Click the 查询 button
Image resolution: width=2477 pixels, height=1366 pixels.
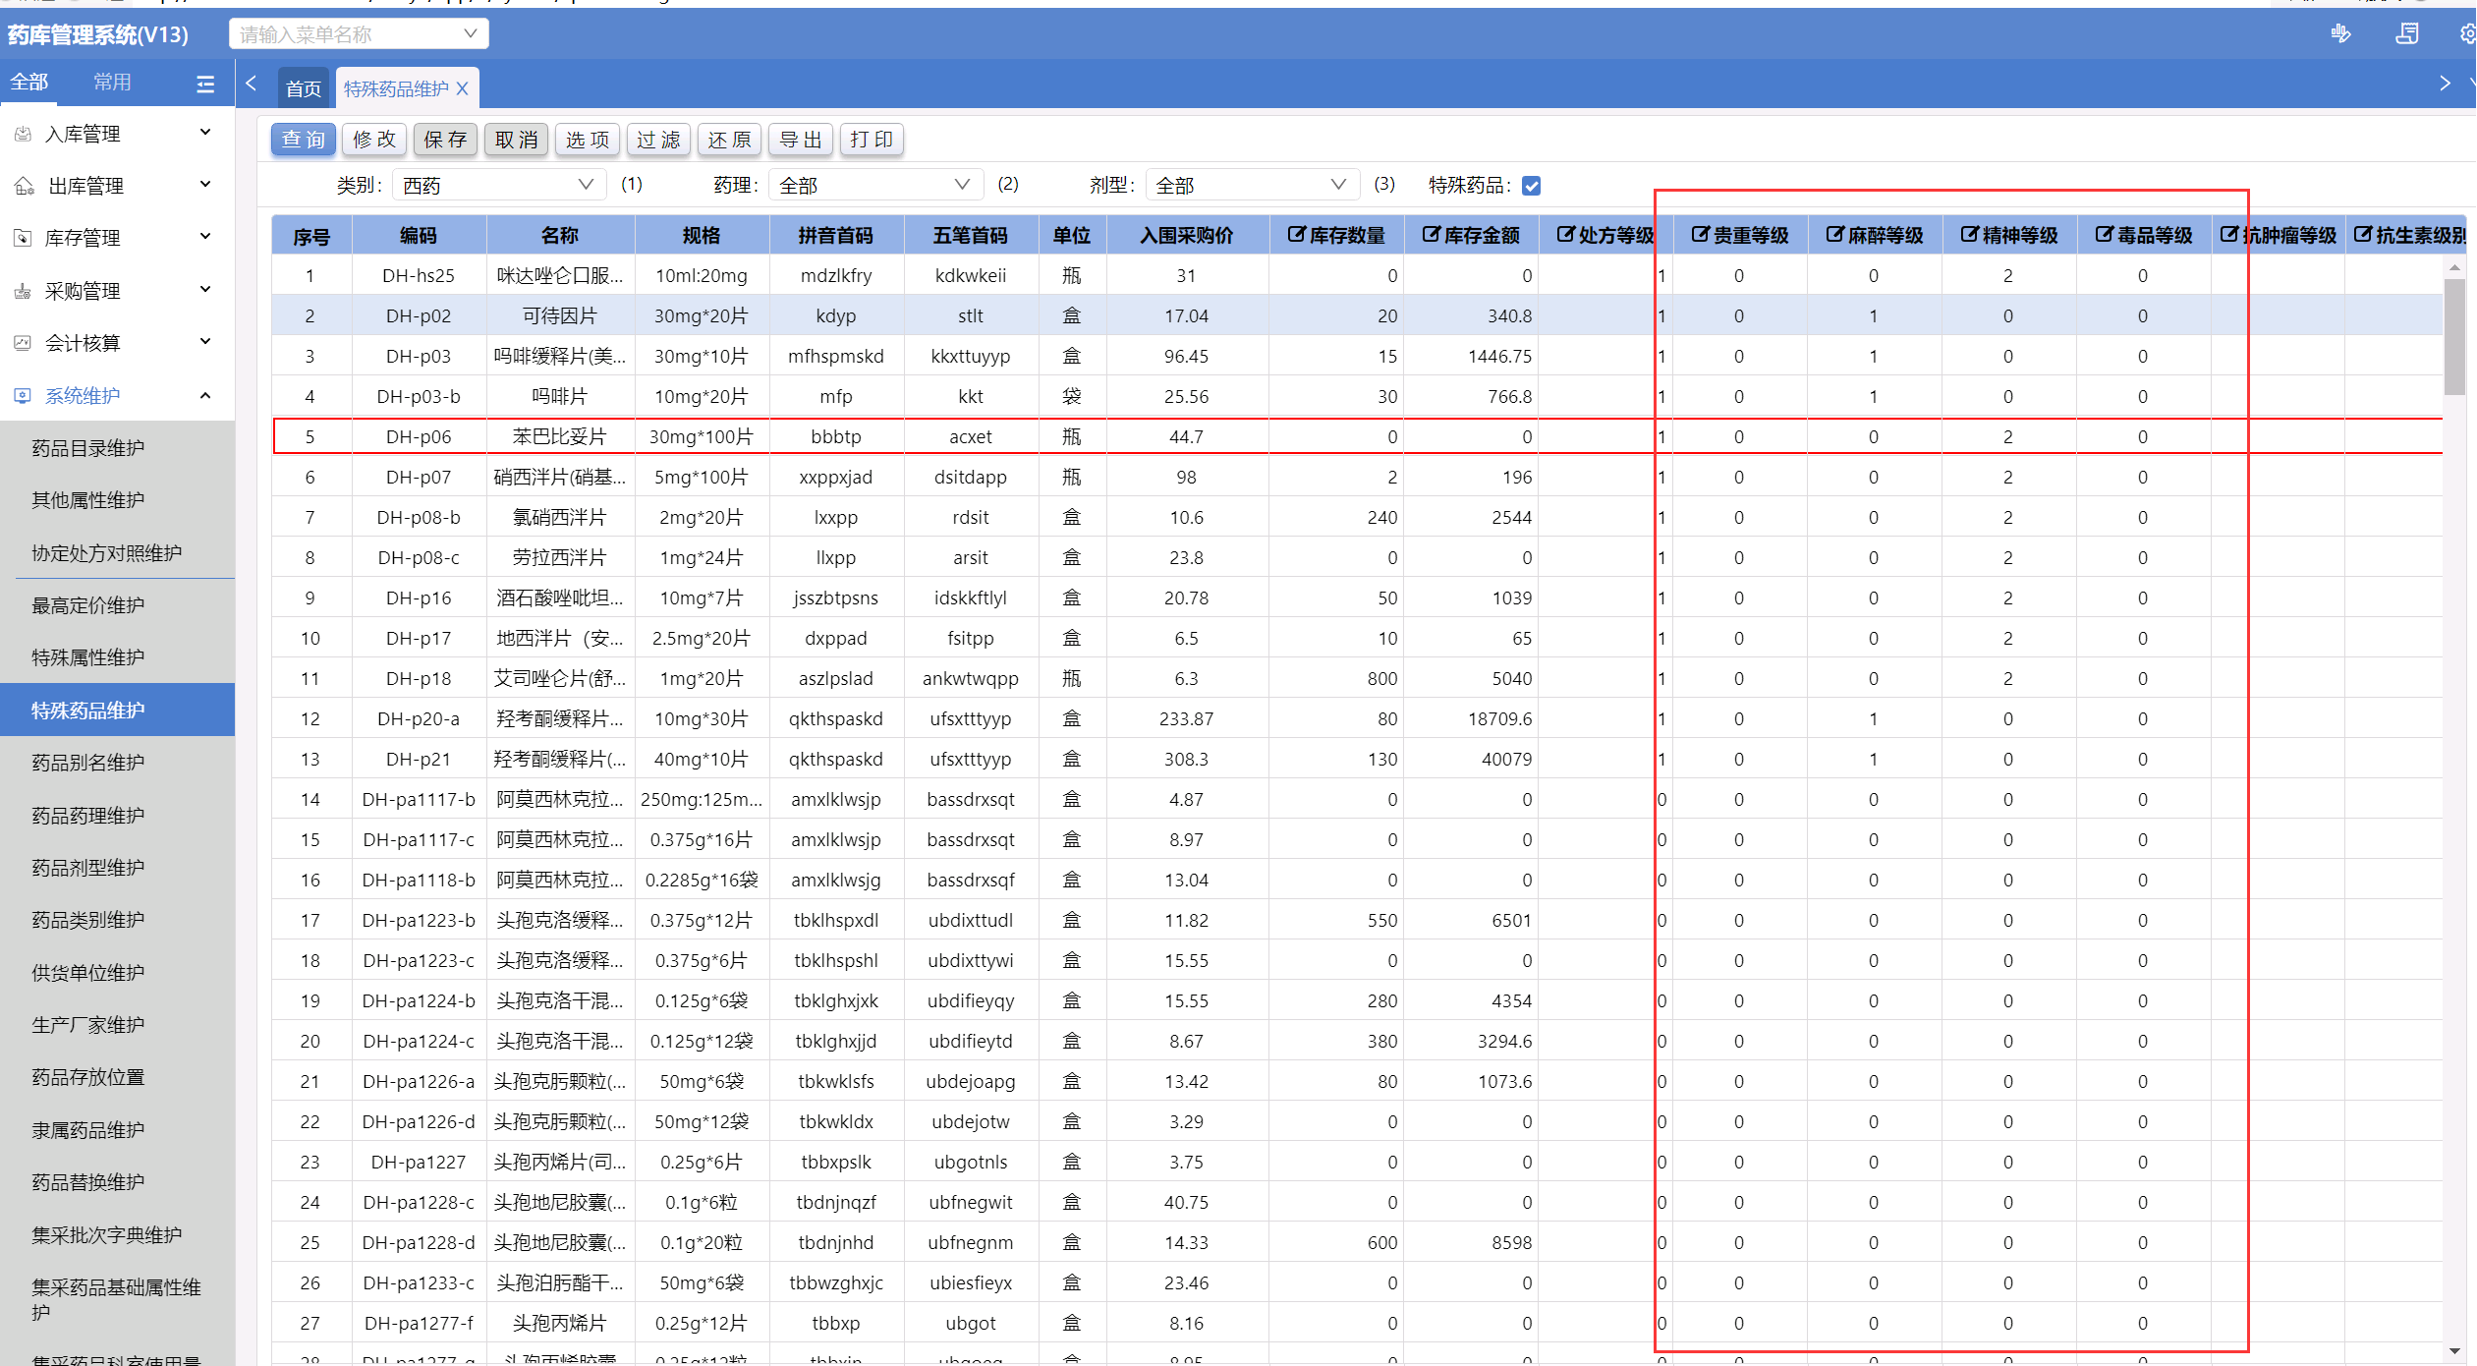pos(303,140)
